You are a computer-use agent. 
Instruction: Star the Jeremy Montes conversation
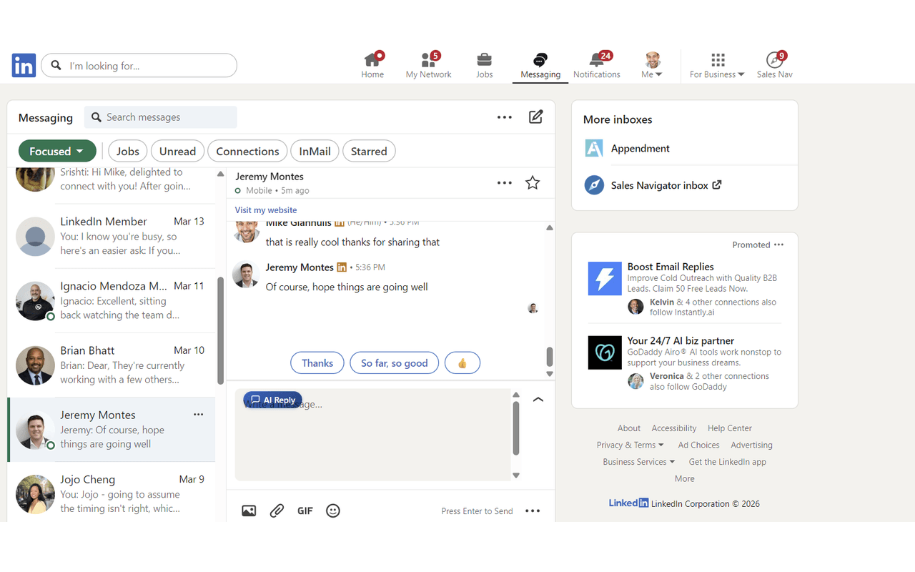point(532,182)
